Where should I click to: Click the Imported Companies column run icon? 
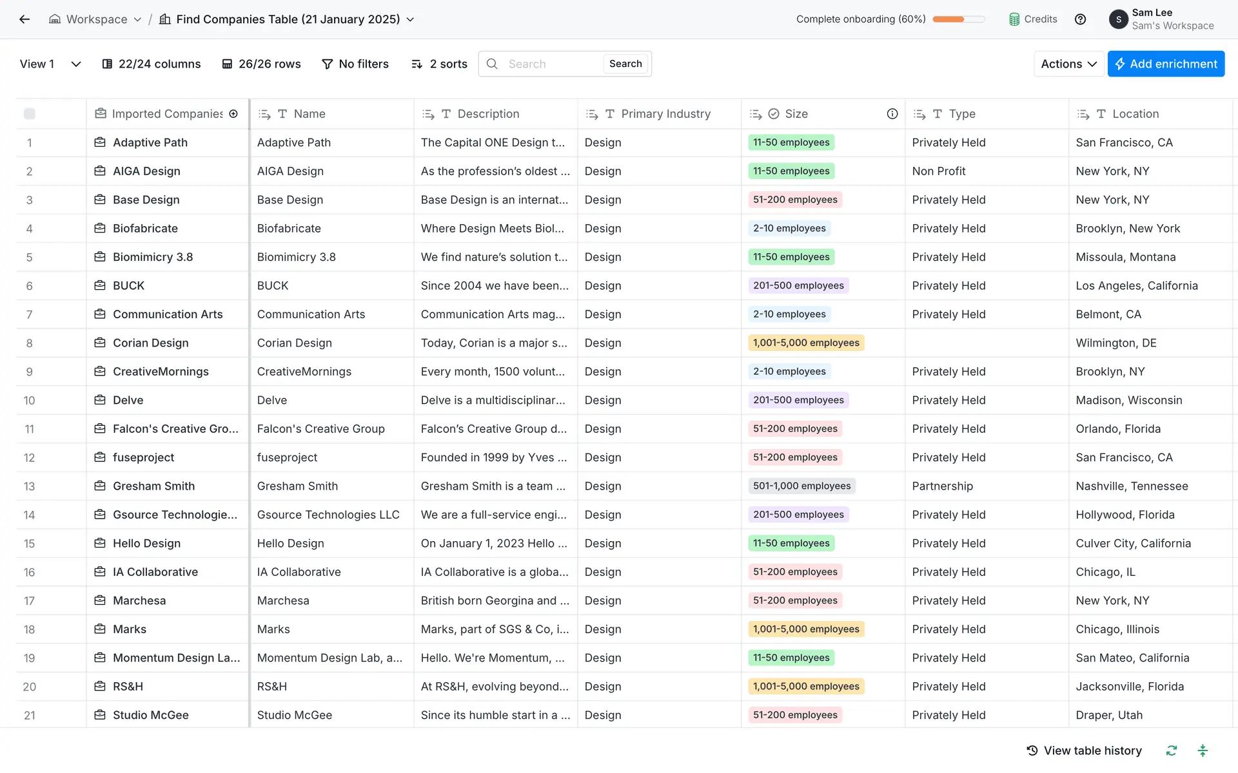click(x=233, y=114)
